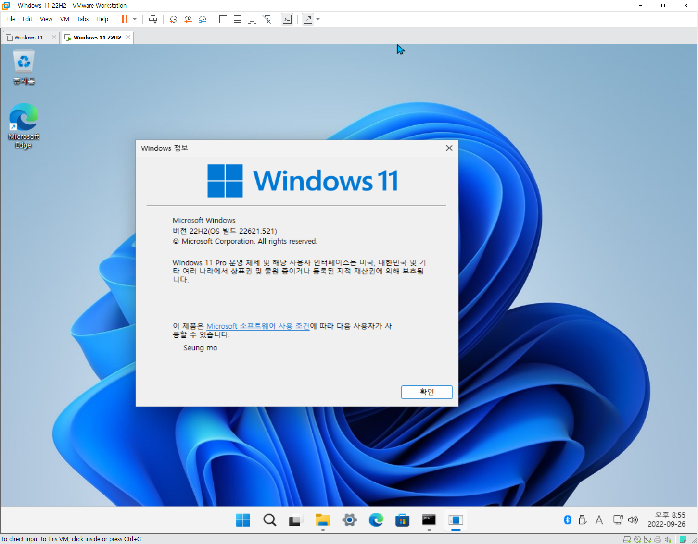Screen dimensions: 698x544
Task: Select the Recycle Bin desktop icon
Action: pos(24,68)
